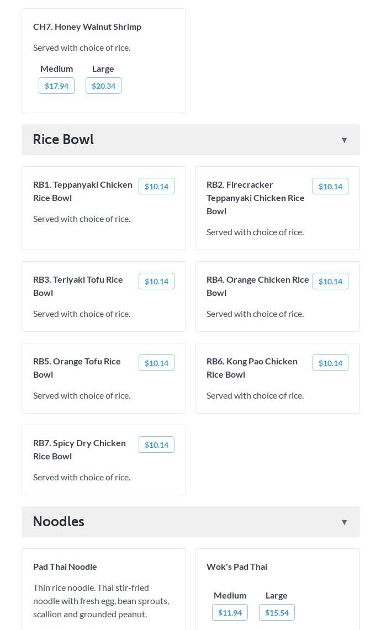Choose Large $15.54 Wok's Pad Thai
Image resolution: width=381 pixels, height=630 pixels.
(x=277, y=612)
